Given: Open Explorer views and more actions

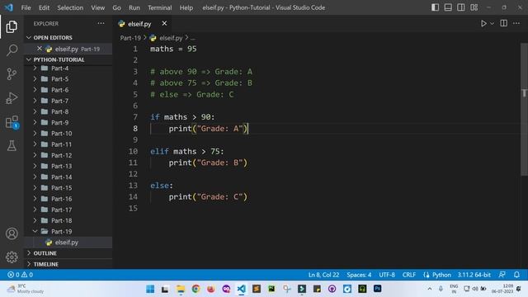Looking at the screenshot, I should (101, 23).
